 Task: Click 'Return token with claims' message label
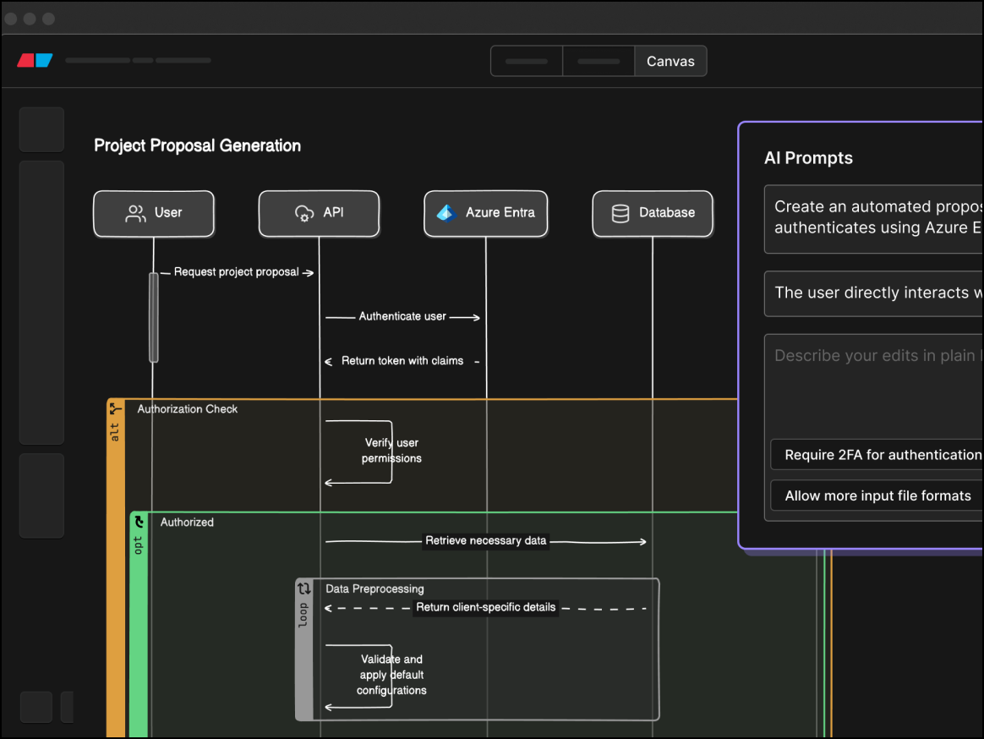402,361
